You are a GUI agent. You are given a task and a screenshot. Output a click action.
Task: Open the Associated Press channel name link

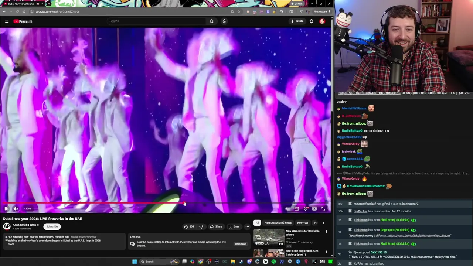pos(24,225)
